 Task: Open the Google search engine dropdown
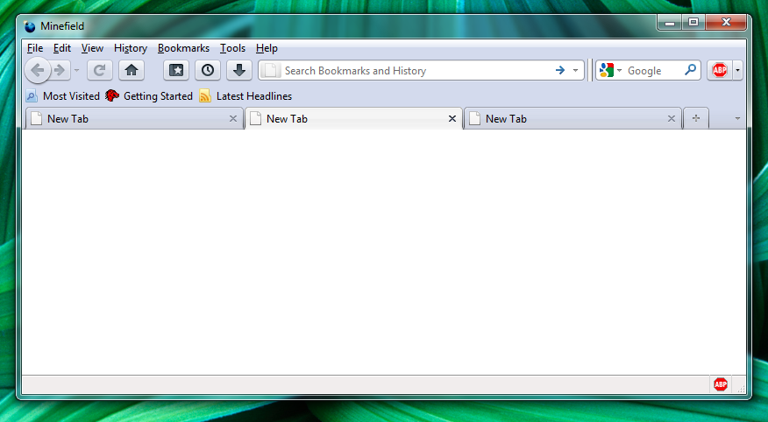pyautogui.click(x=609, y=70)
